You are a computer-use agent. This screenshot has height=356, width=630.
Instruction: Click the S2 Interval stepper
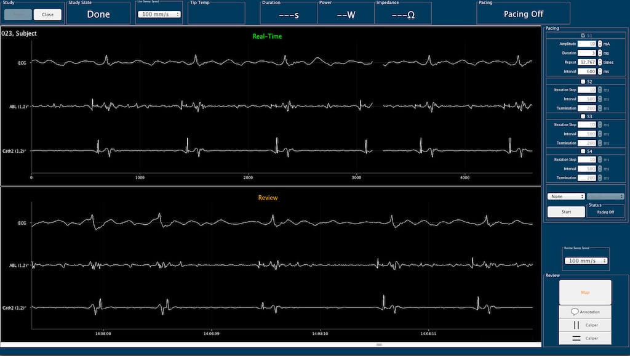600,99
